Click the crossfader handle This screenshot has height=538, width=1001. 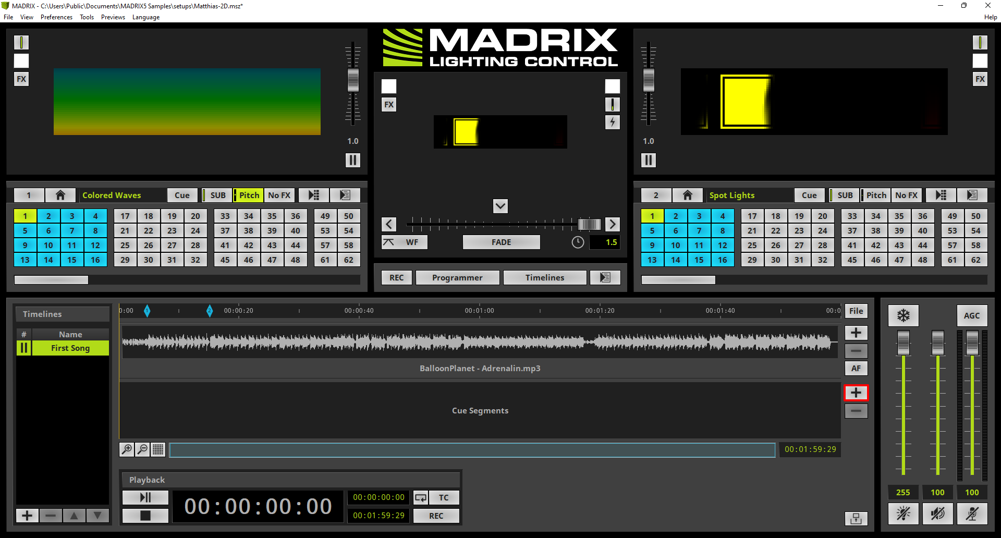point(589,224)
